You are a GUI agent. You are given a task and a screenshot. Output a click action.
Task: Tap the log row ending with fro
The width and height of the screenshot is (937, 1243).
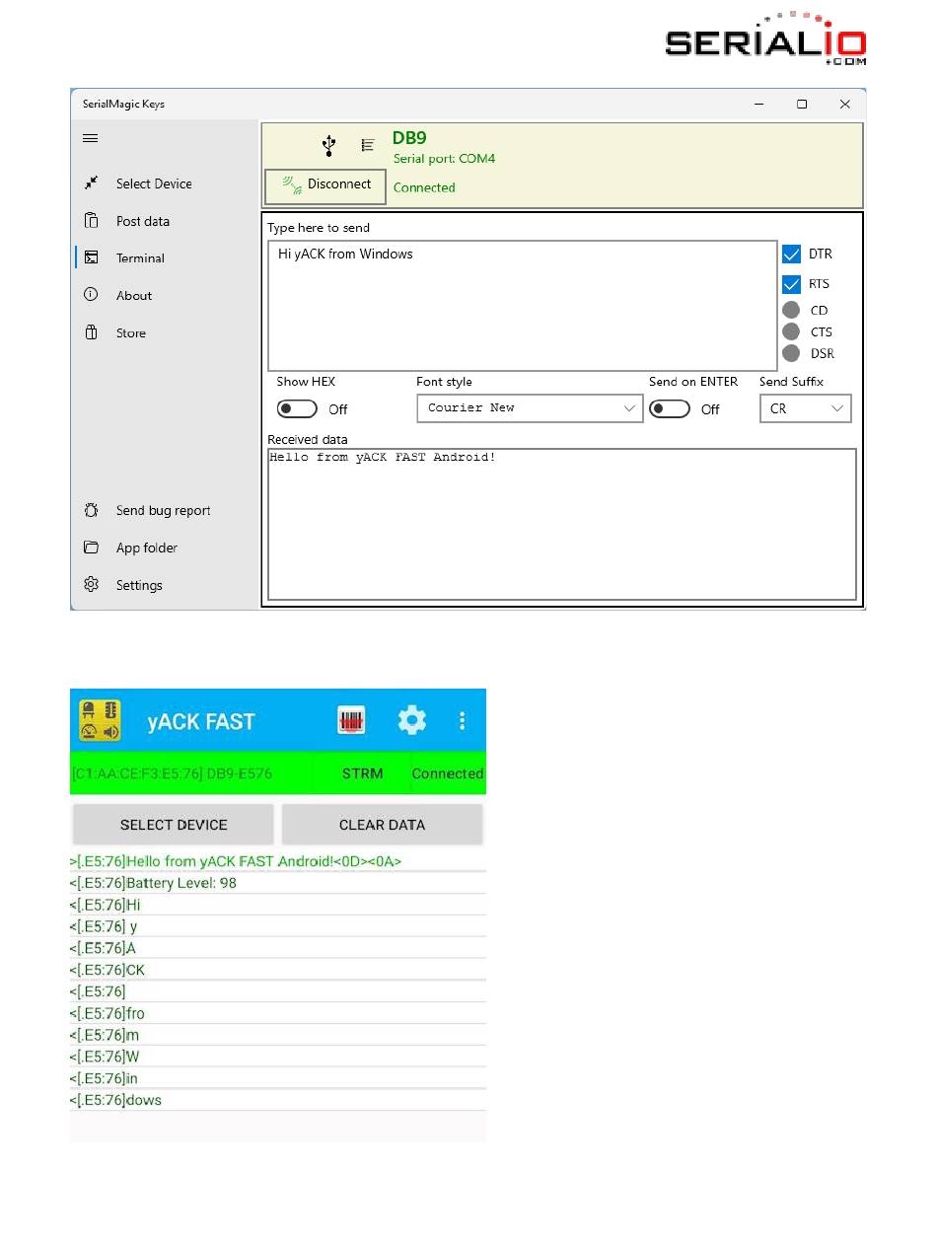coord(278,1013)
